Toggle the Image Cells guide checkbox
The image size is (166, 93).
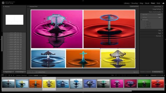pyautogui.click(x=146, y=26)
